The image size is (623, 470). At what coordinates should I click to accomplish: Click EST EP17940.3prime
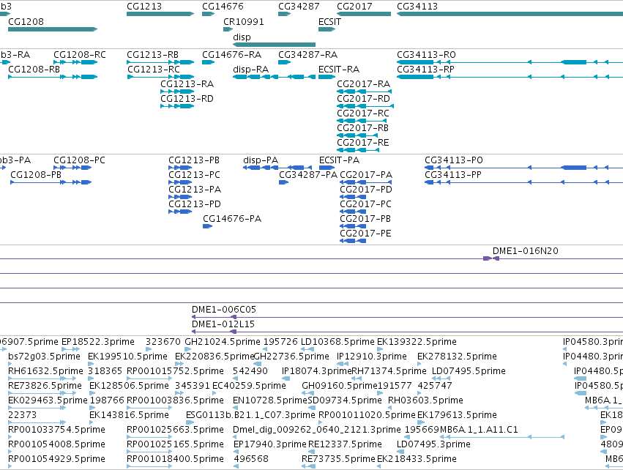(270, 444)
